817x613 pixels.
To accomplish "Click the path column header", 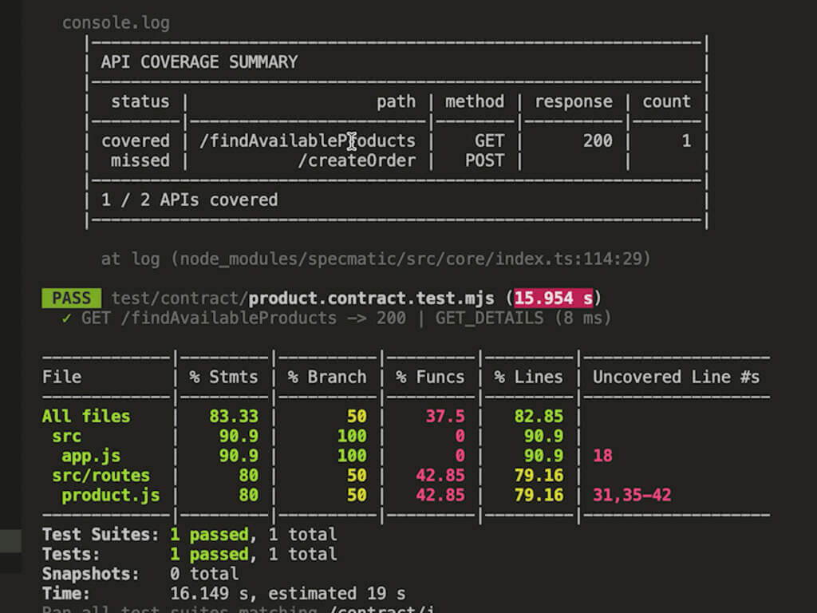I will click(396, 101).
